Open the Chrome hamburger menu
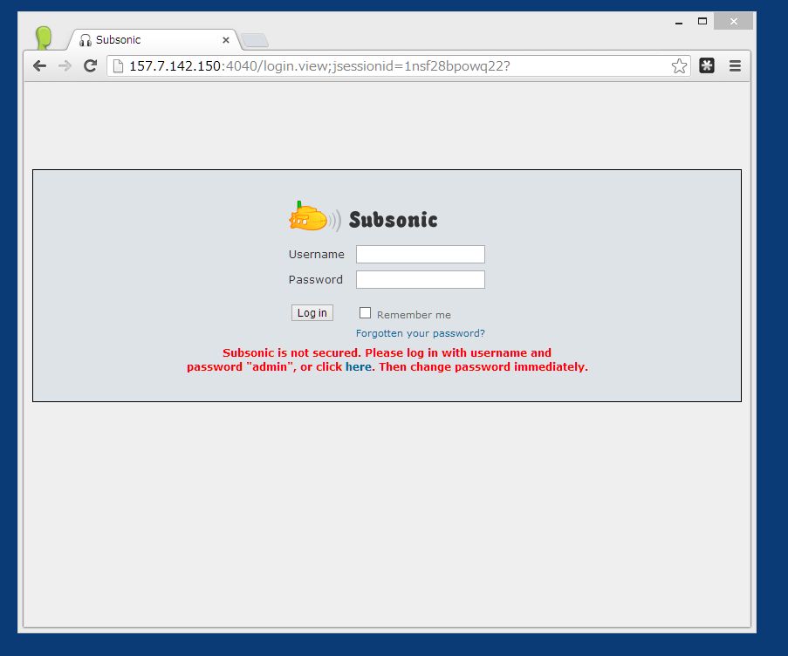The image size is (788, 656). [x=735, y=65]
